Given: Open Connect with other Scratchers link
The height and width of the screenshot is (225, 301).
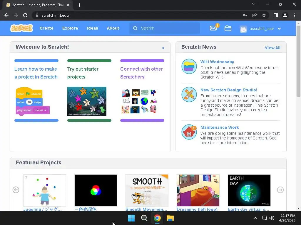Looking at the screenshot, I should point(141,73).
